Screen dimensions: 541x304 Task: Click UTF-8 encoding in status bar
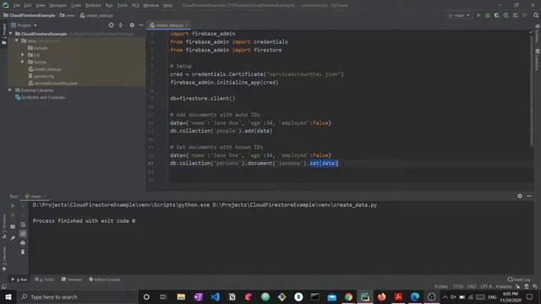click(486, 286)
